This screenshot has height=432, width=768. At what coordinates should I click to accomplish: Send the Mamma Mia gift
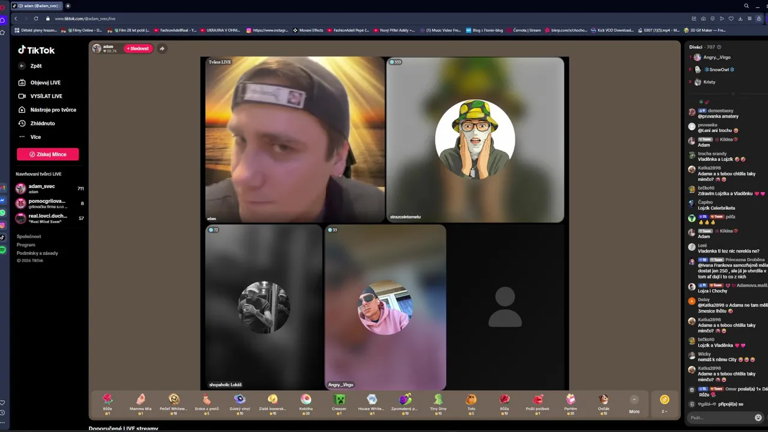coord(140,404)
